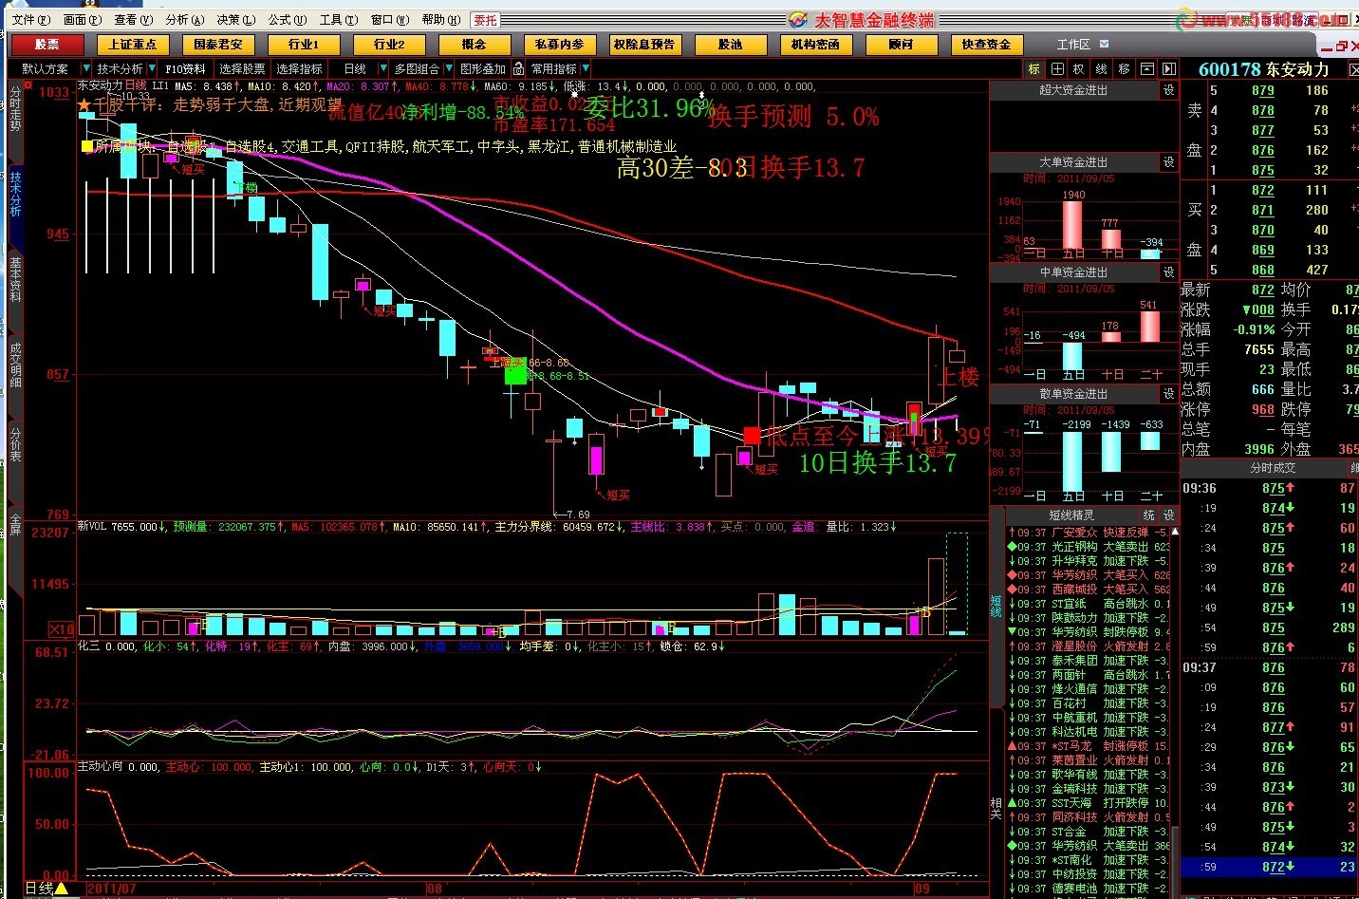The height and width of the screenshot is (899, 1359).
Task: Click the 股池 button
Action: point(730,45)
